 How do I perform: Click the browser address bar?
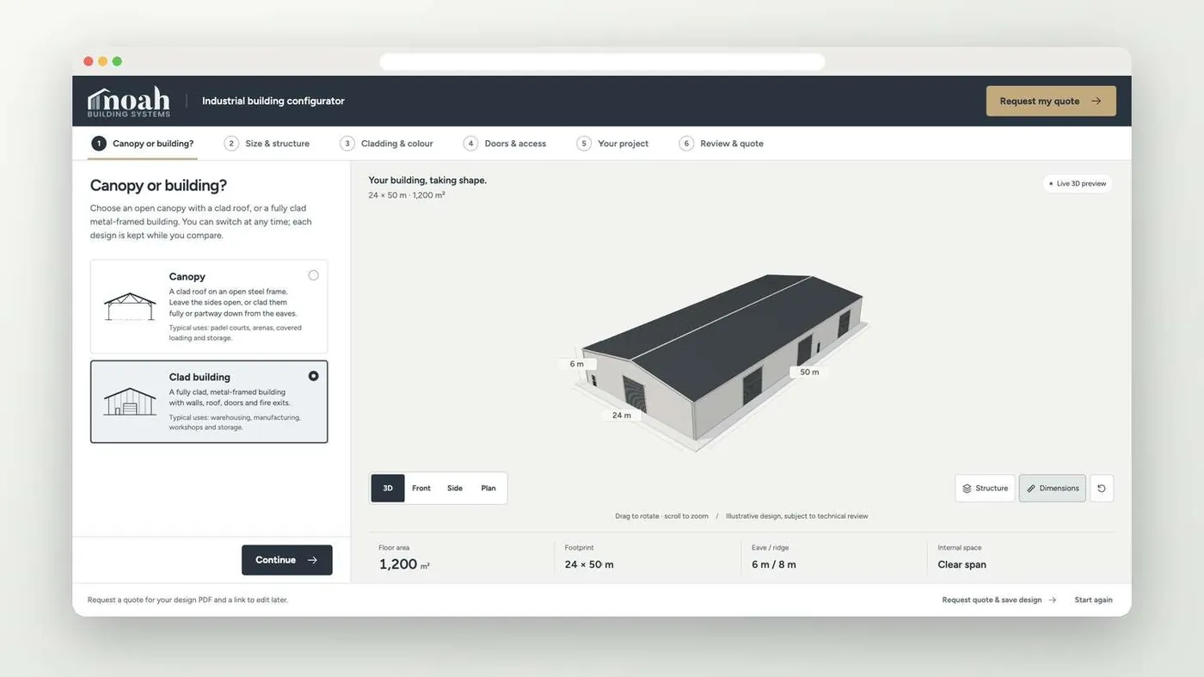pos(602,62)
